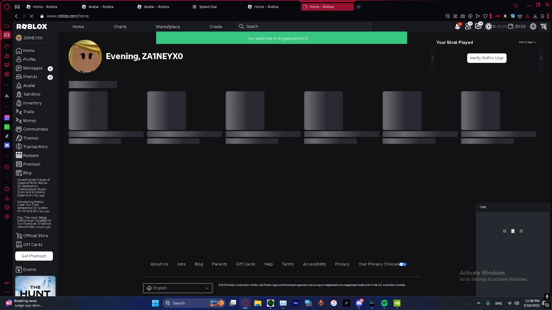Open GX Corner controller icon

pos(7,35)
